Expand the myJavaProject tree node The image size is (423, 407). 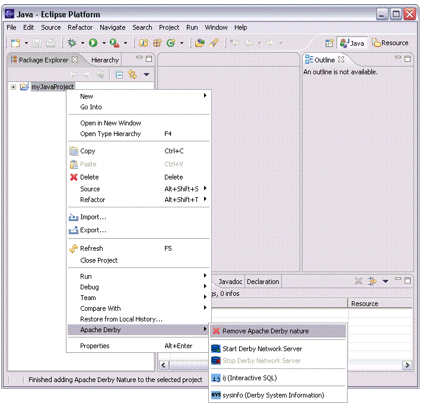coord(13,87)
